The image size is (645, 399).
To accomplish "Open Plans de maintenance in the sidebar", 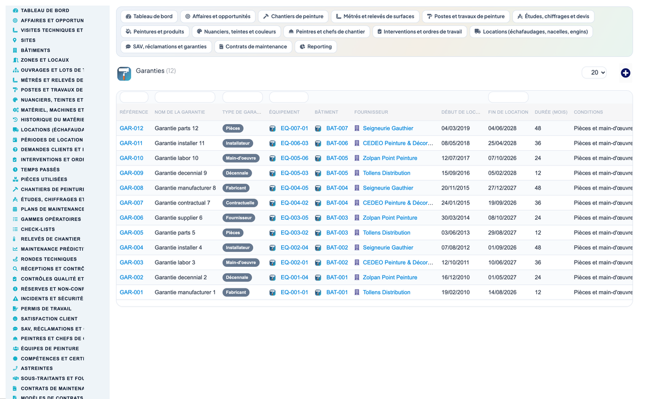I will click(x=53, y=209).
